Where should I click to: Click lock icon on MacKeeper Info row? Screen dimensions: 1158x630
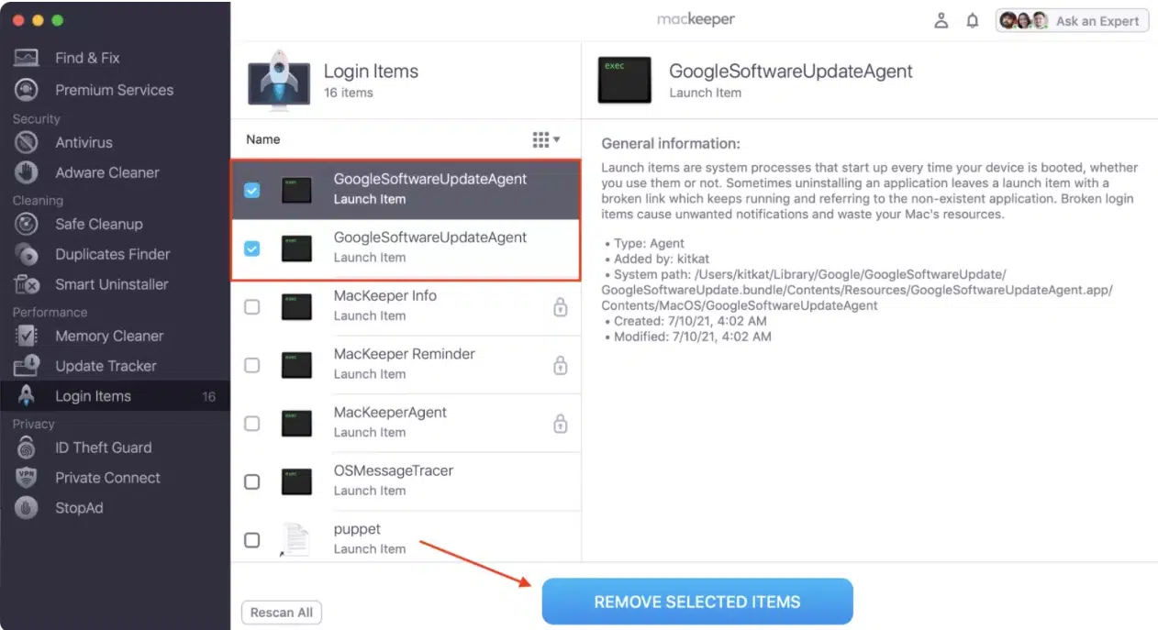pyautogui.click(x=560, y=307)
